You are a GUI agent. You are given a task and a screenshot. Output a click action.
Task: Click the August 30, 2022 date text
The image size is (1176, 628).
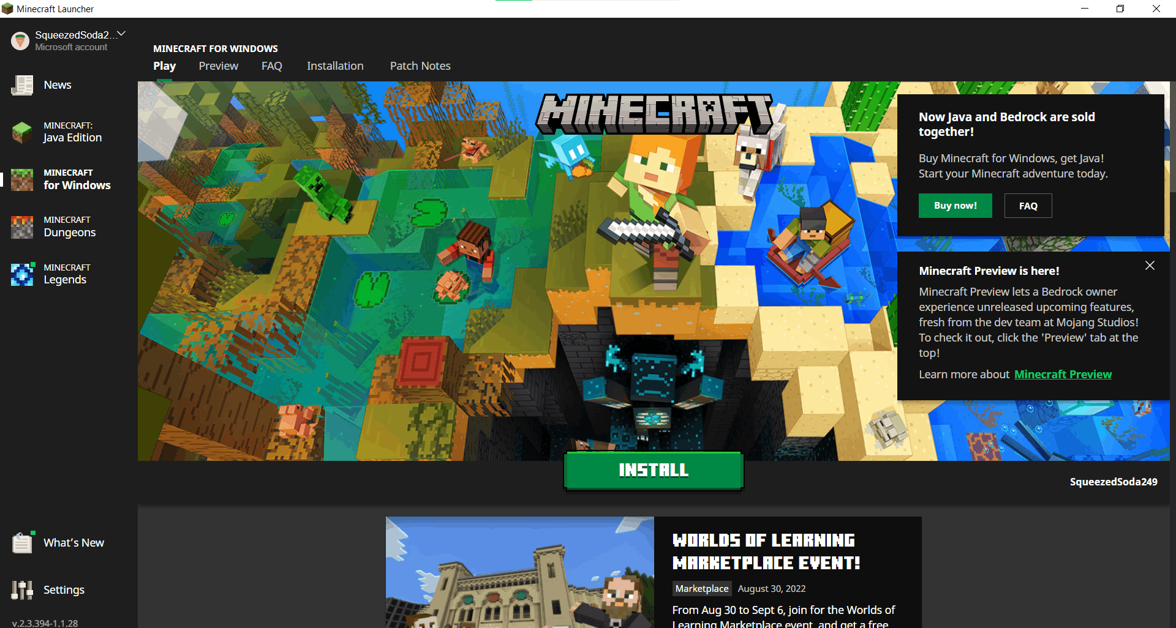pyautogui.click(x=772, y=589)
